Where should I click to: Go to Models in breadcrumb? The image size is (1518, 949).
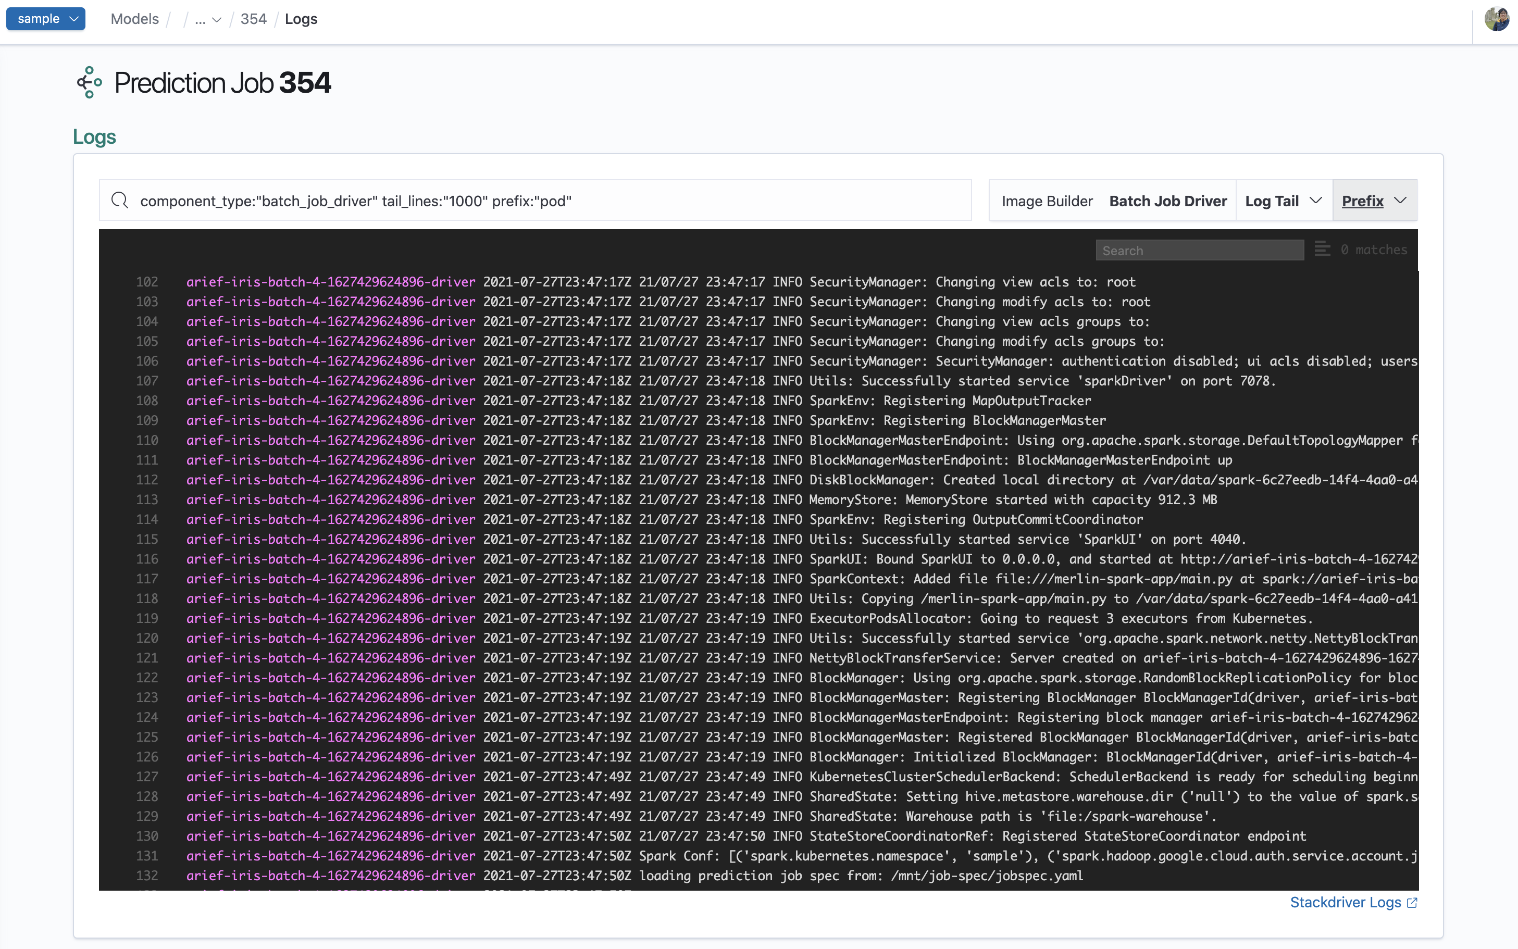click(x=134, y=19)
